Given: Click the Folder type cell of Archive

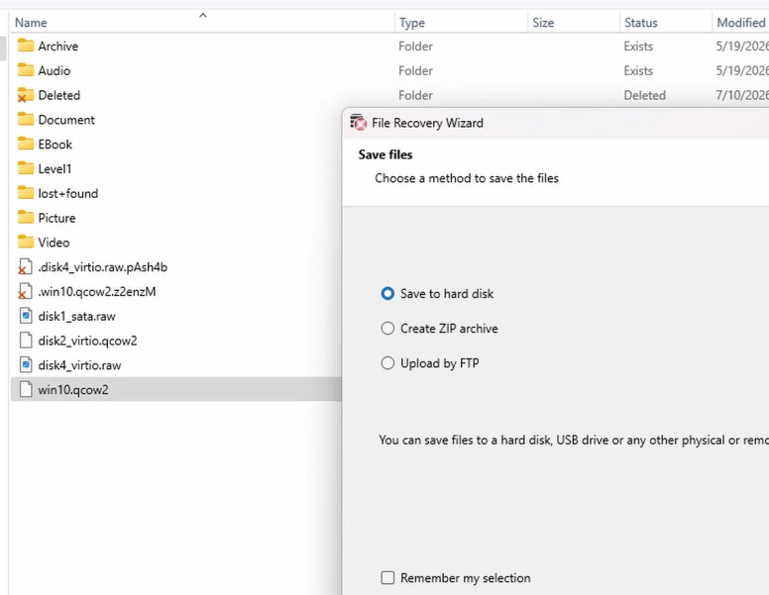Looking at the screenshot, I should 415,47.
